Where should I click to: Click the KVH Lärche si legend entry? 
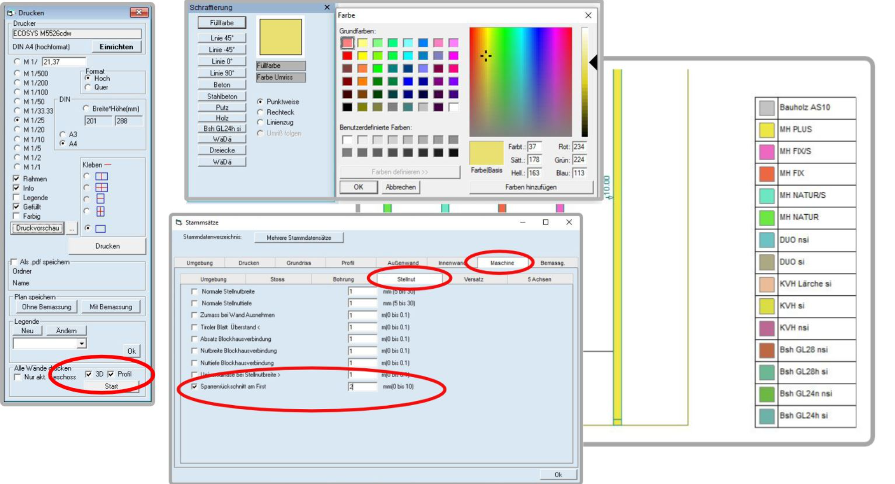(x=805, y=284)
